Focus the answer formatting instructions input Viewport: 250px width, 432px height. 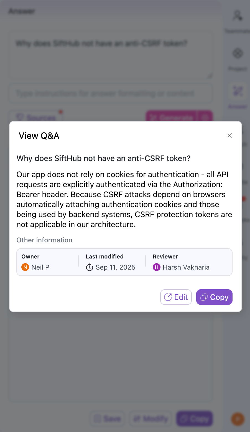(111, 94)
